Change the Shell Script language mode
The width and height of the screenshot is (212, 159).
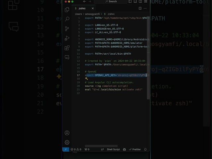(113, 149)
